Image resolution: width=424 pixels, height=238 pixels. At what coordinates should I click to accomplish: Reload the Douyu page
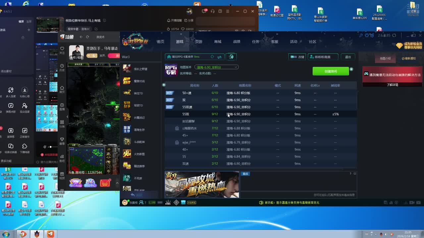87,37
